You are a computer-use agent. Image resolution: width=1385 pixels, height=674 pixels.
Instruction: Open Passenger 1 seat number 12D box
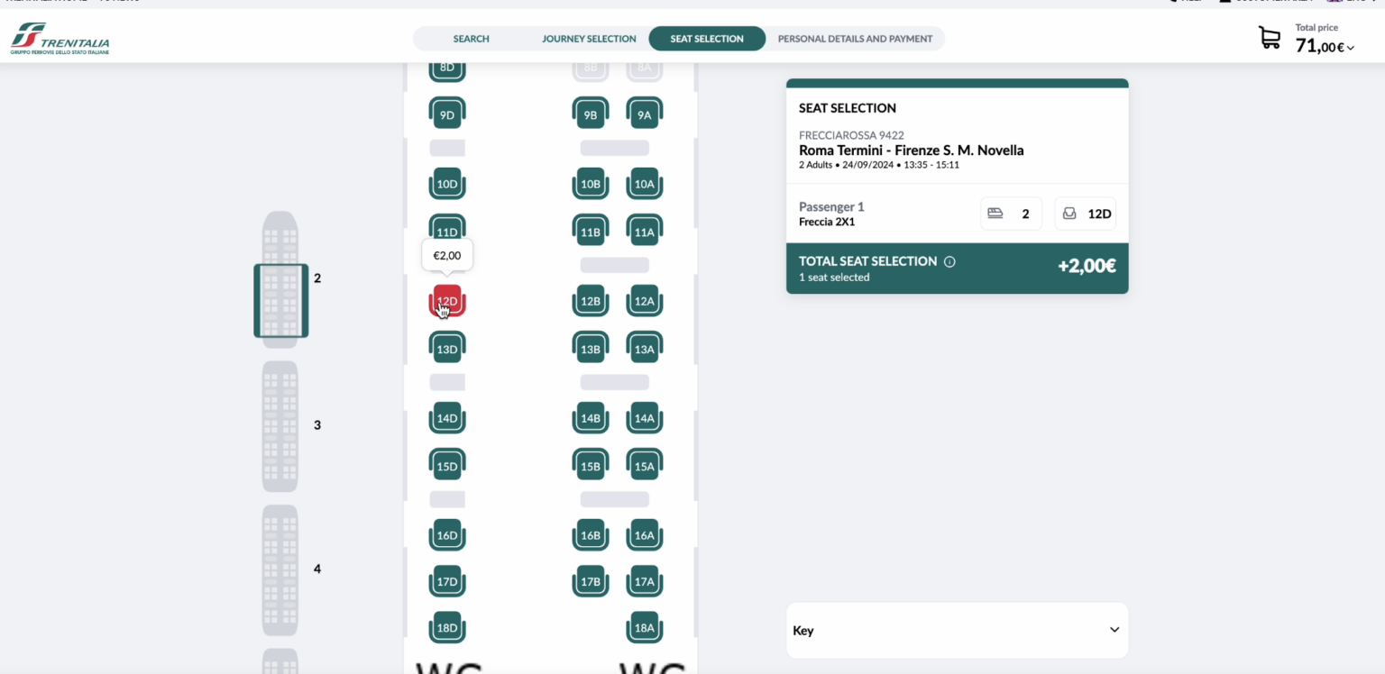(1085, 214)
